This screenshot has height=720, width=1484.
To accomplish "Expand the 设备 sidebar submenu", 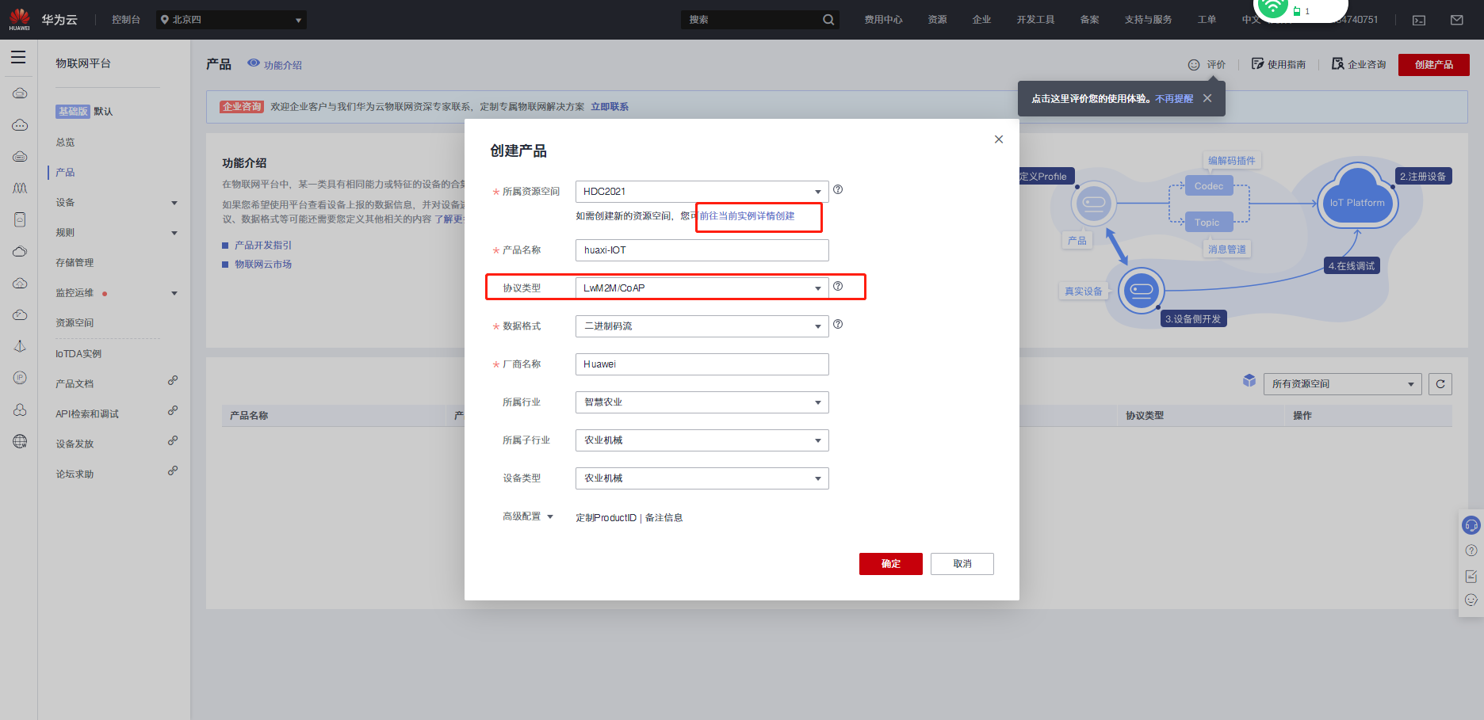I will [x=174, y=203].
